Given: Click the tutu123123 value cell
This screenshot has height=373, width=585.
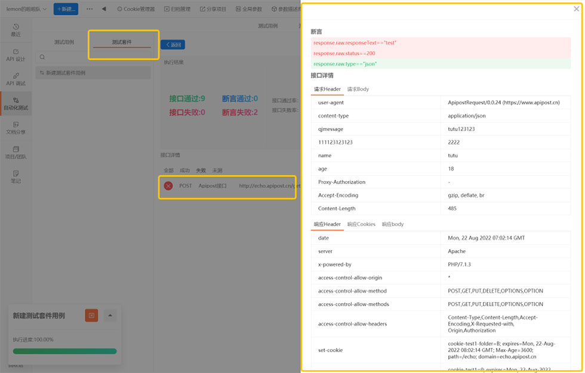Looking at the screenshot, I should tap(506, 129).
